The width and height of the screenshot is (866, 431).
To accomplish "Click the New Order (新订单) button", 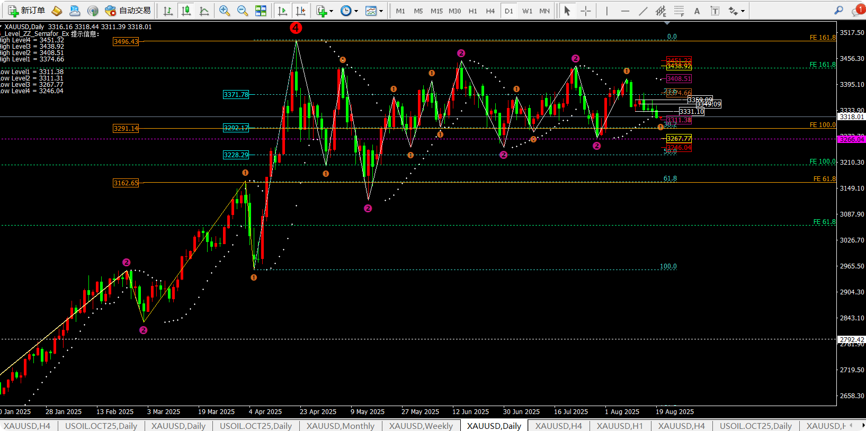I will [26, 11].
